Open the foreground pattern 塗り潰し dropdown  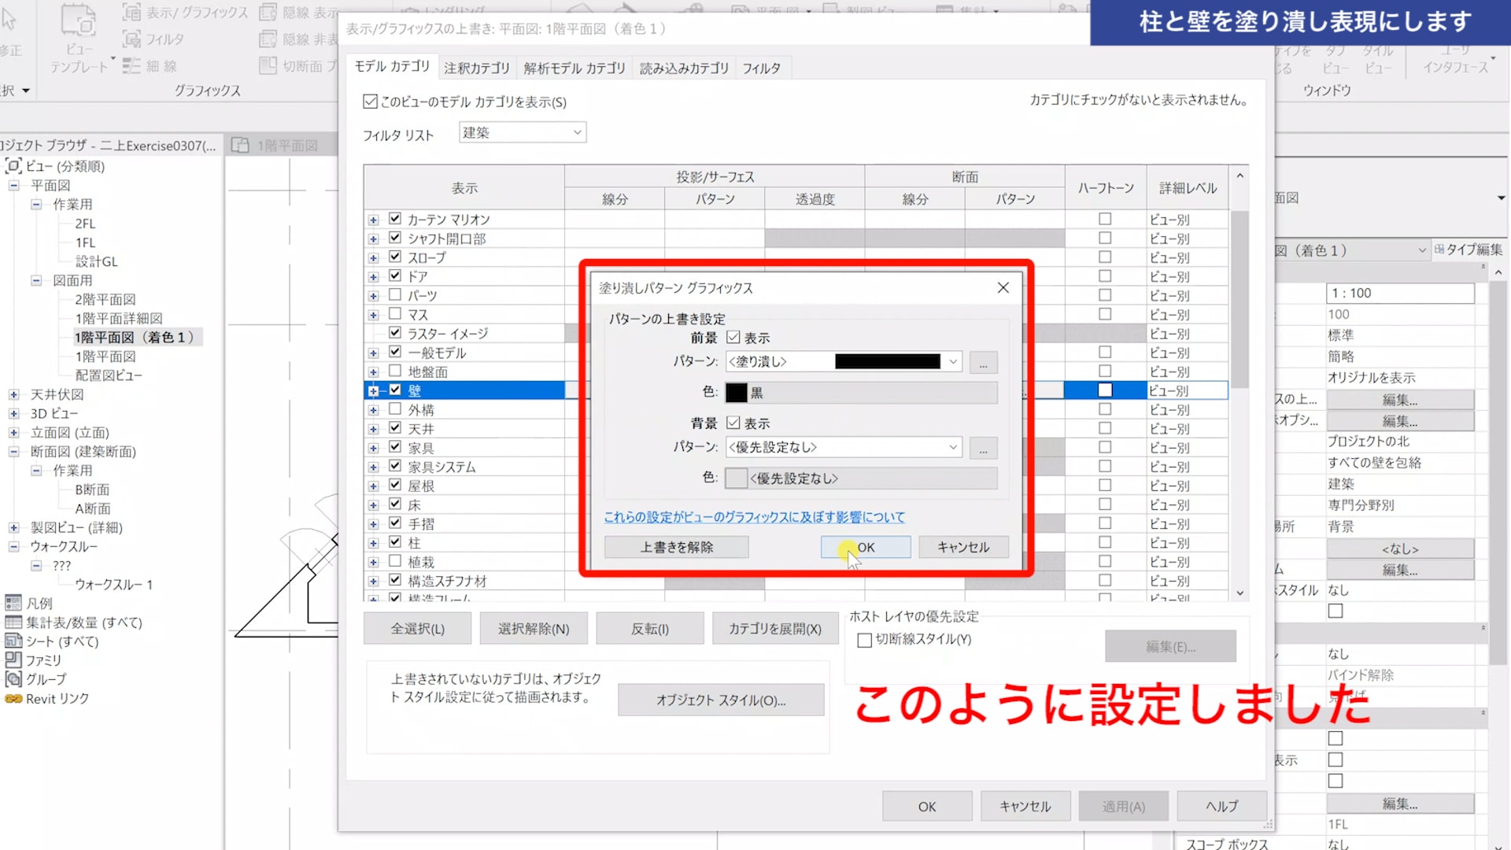point(842,362)
